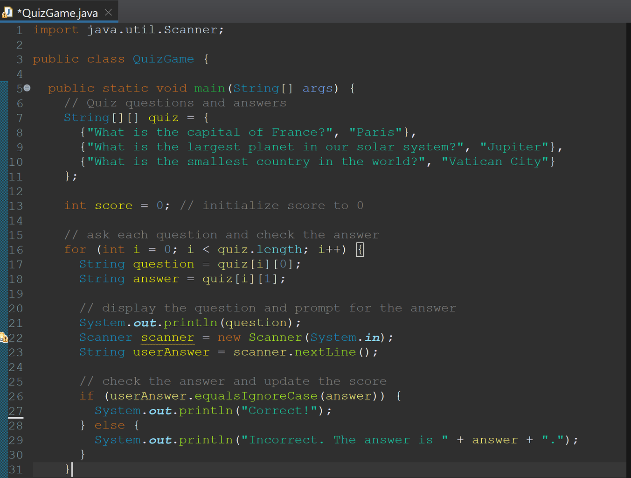Click the underlined 'scanner' variable on line 22
The image size is (631, 478).
pyautogui.click(x=167, y=338)
